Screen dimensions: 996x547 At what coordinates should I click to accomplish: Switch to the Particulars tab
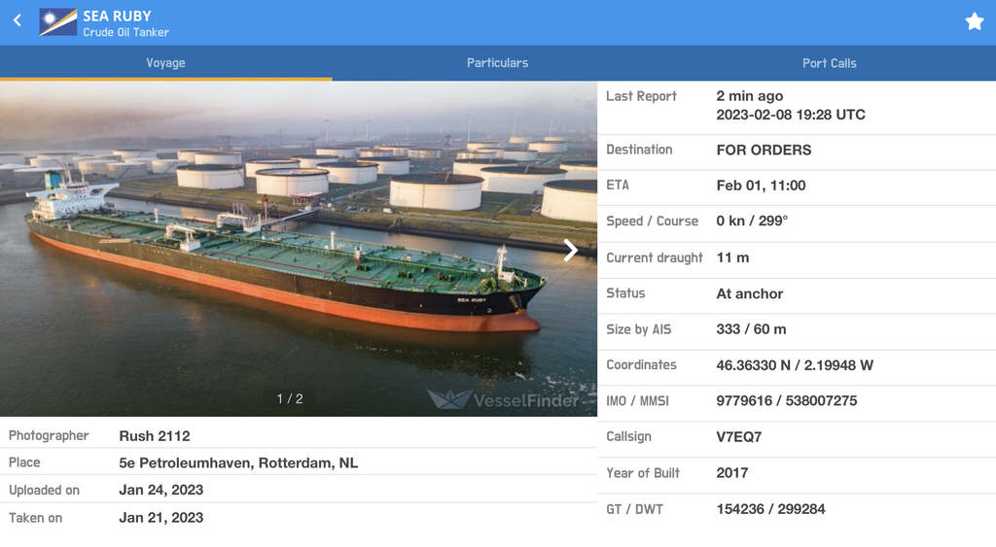(x=497, y=63)
